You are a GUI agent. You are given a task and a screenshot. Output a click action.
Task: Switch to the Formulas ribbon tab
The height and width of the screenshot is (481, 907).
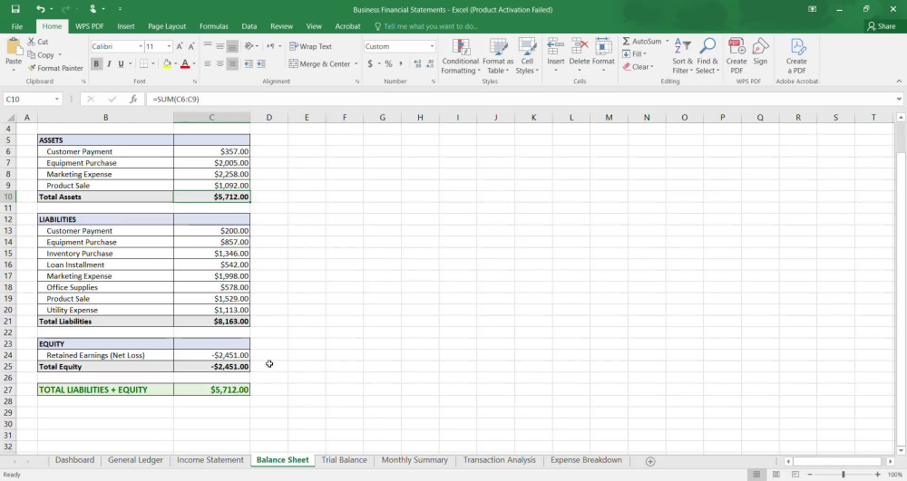[x=213, y=26]
